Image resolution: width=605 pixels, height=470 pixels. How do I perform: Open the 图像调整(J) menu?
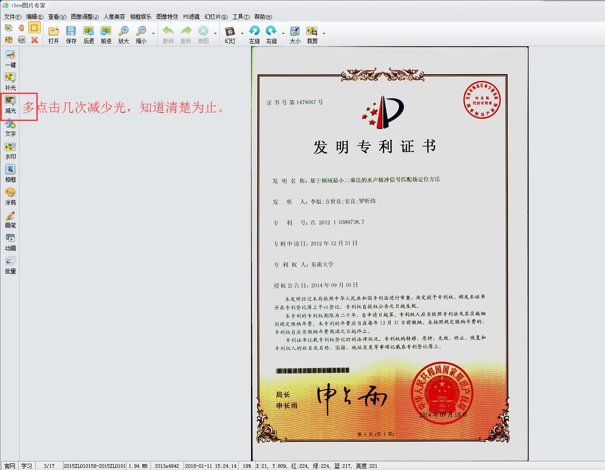click(x=85, y=17)
